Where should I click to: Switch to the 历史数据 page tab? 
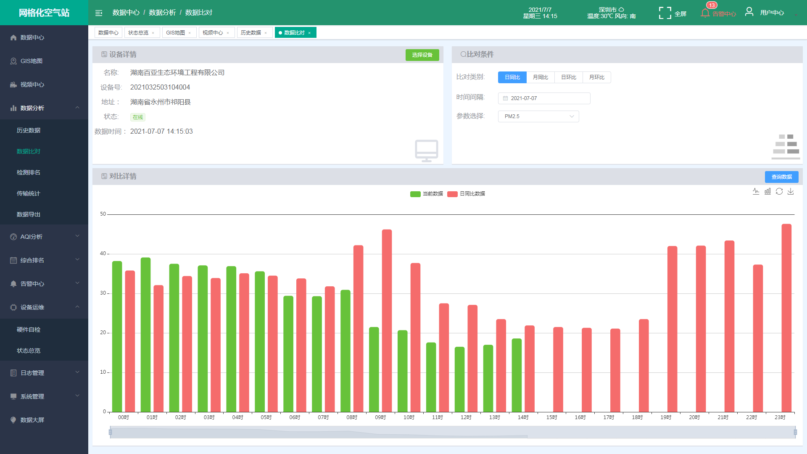251,33
